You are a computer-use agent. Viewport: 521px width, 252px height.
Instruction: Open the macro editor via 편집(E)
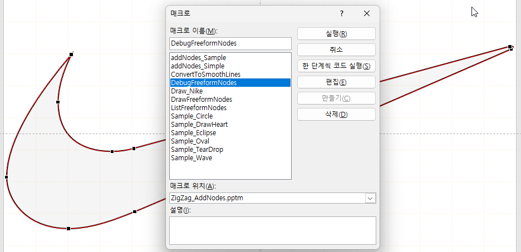click(336, 82)
